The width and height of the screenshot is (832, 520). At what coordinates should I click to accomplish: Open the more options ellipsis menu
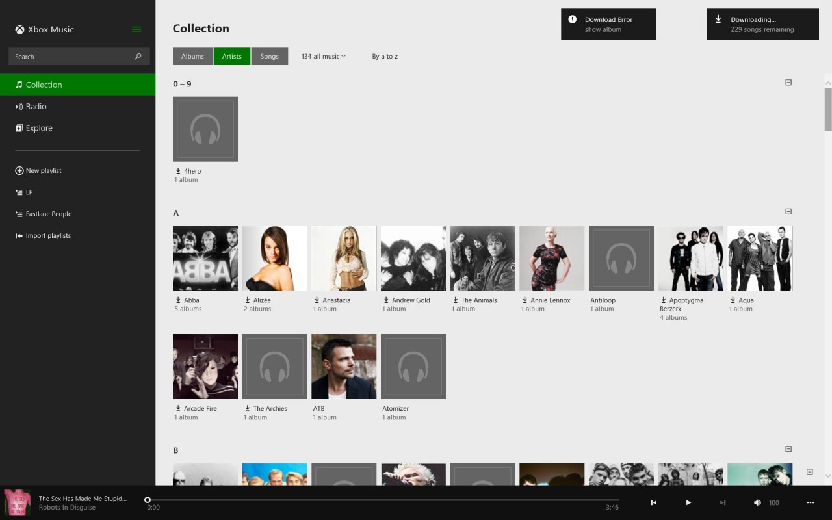pyautogui.click(x=811, y=502)
